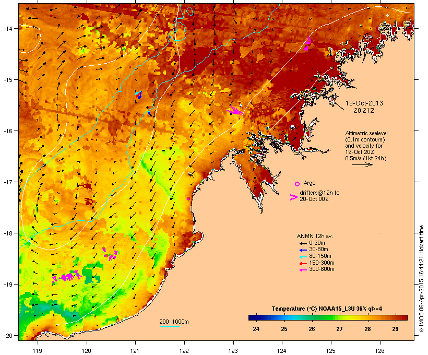Click the longitude axis label 124
This screenshot has height=355, width=428.
pos(282,351)
